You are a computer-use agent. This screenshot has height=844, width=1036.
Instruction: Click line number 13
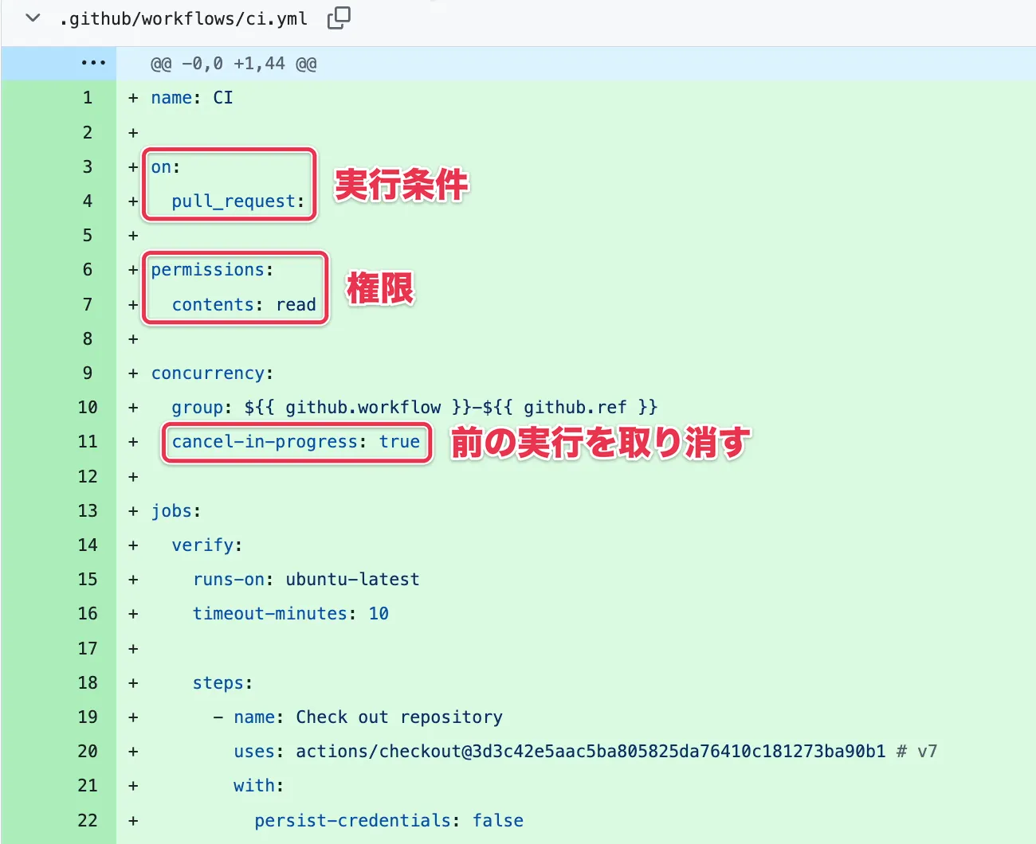click(88, 510)
